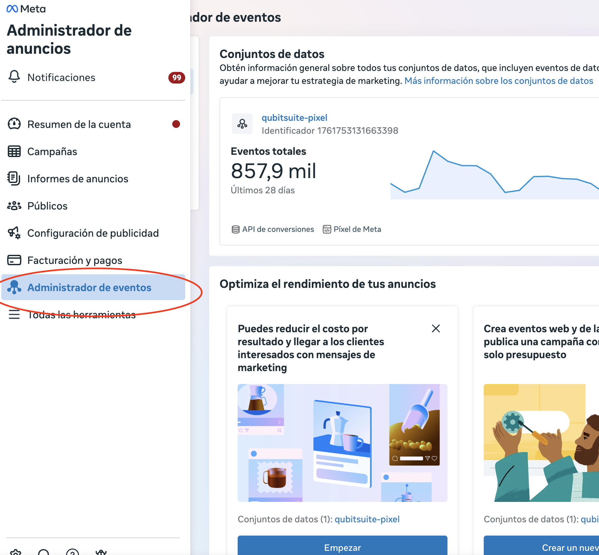Click Crea eventos web card title

click(x=541, y=342)
